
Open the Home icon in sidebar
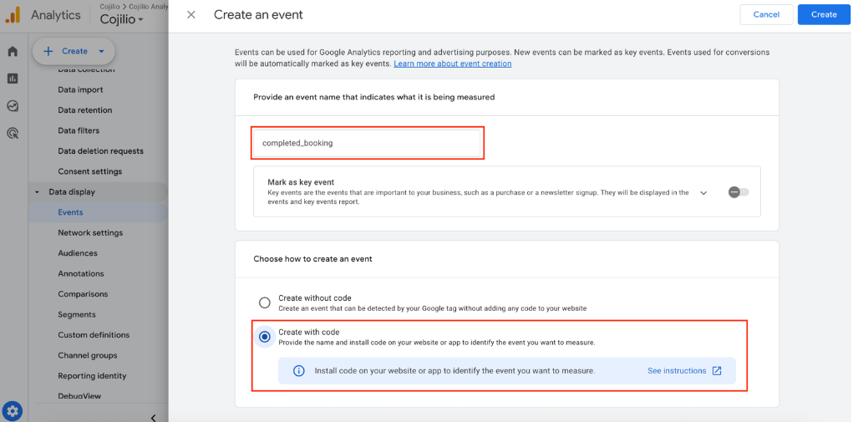[13, 52]
